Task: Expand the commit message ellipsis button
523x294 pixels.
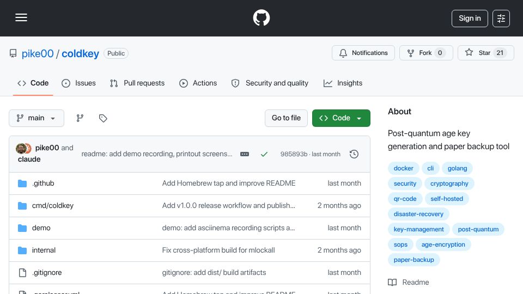Action: tap(245, 154)
